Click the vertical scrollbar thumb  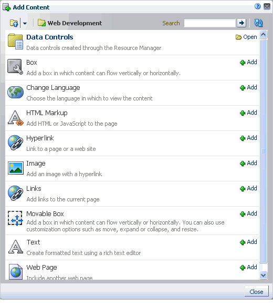coord(263,151)
